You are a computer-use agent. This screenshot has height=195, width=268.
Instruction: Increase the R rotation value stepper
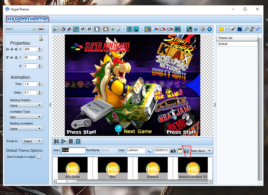(x=40, y=65)
